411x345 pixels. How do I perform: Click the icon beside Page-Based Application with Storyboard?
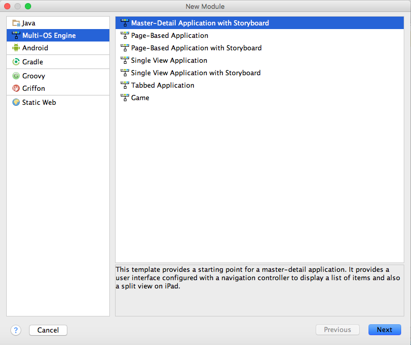click(x=125, y=48)
